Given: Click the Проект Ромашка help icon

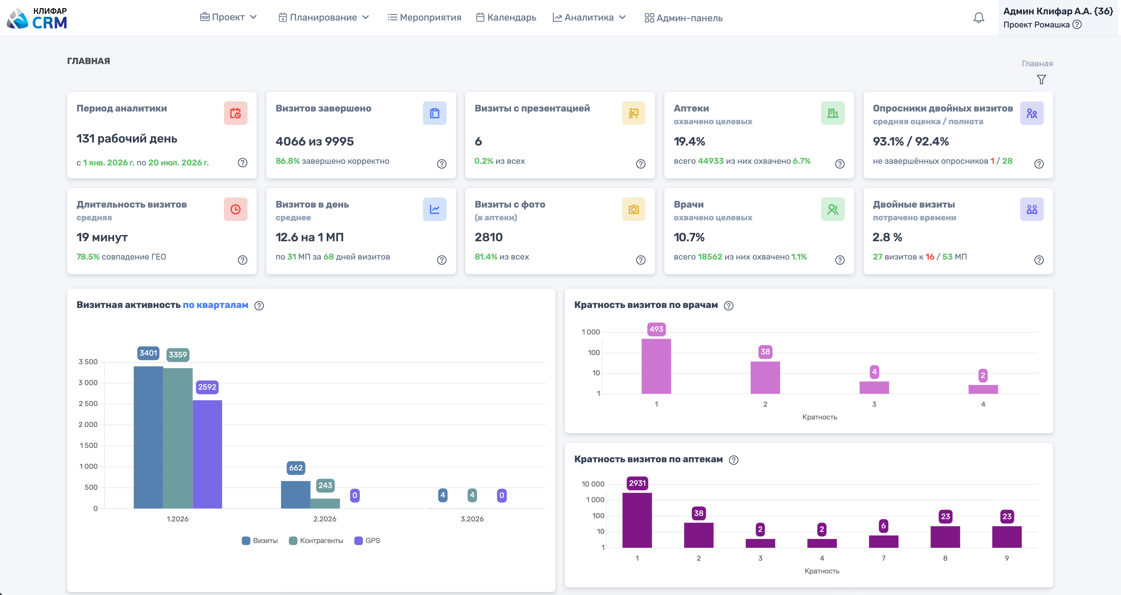Looking at the screenshot, I should coord(1077,24).
